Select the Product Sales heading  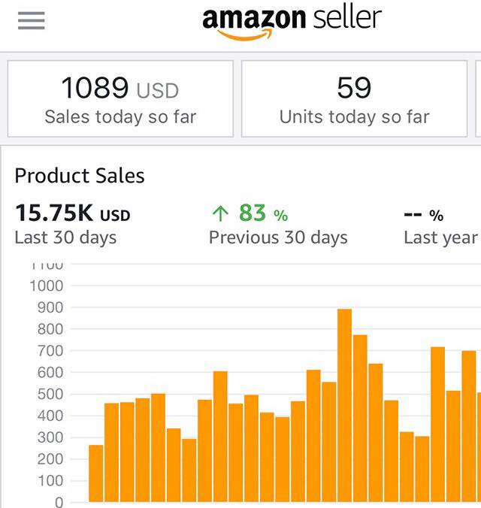click(80, 176)
